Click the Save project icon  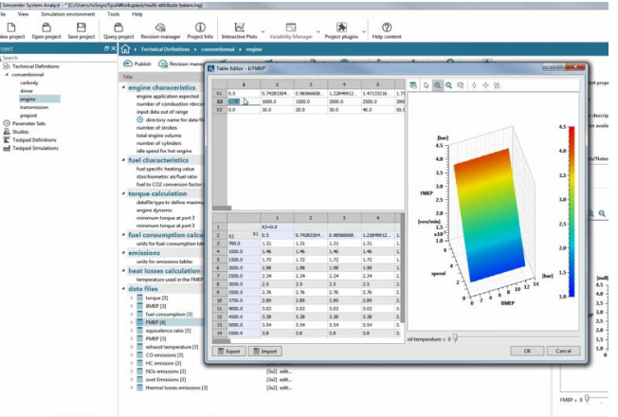pos(82,27)
